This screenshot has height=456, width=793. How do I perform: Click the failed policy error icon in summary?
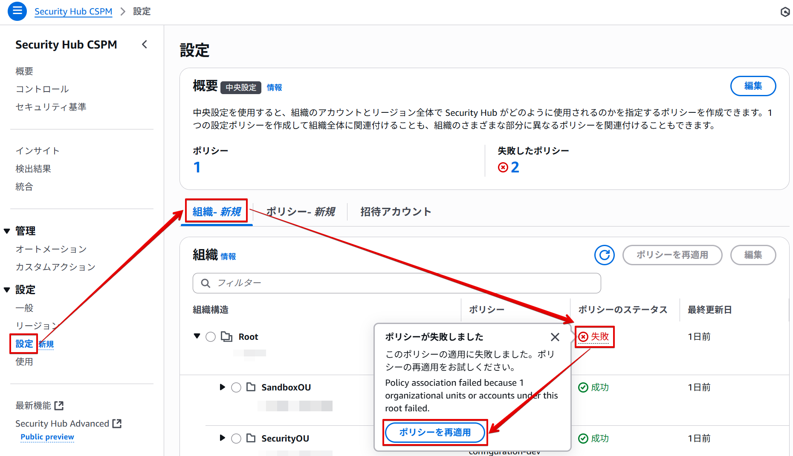coord(503,167)
